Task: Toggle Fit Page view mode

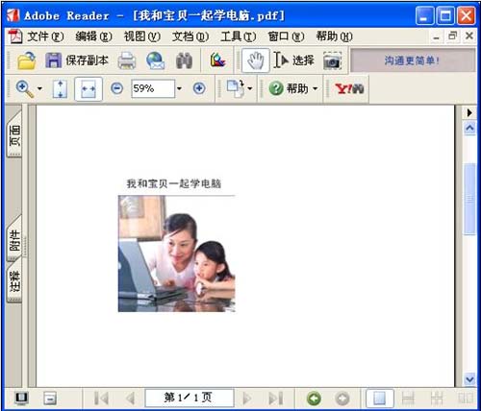Action: (60, 88)
